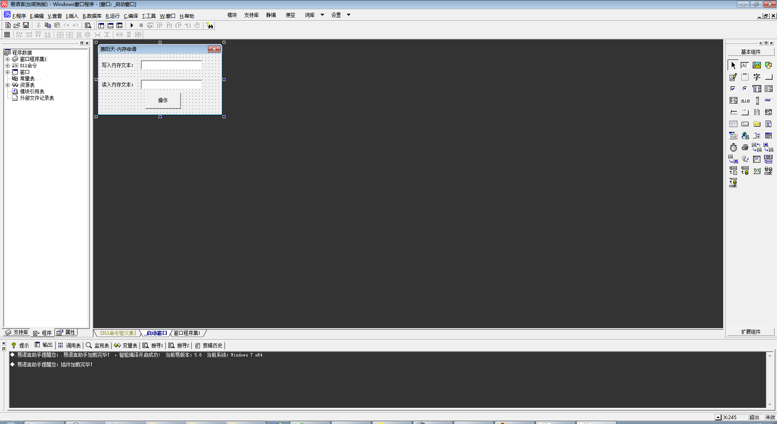Image resolution: width=777 pixels, height=424 pixels.
Task: Click the output panel scrollbar down arrow
Action: point(770,404)
